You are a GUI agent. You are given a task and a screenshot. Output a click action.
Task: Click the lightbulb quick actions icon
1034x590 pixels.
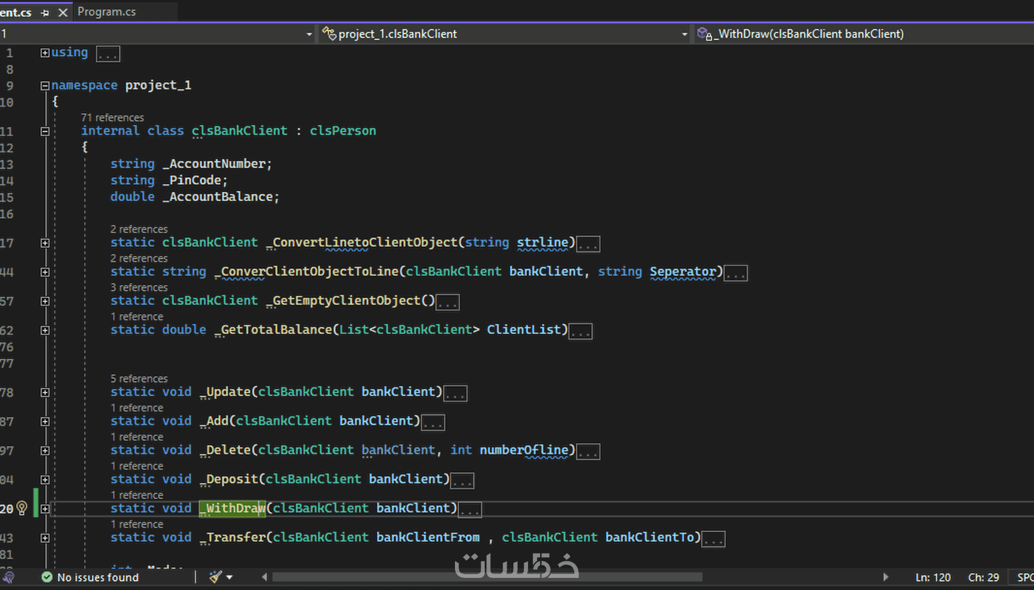[23, 508]
